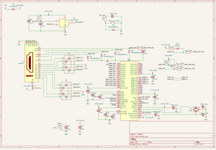Image resolution: width=216 pixels, height=150 pixels.
Task: Select the Y1 24M crystal symbol
Action: [x=196, y=110]
